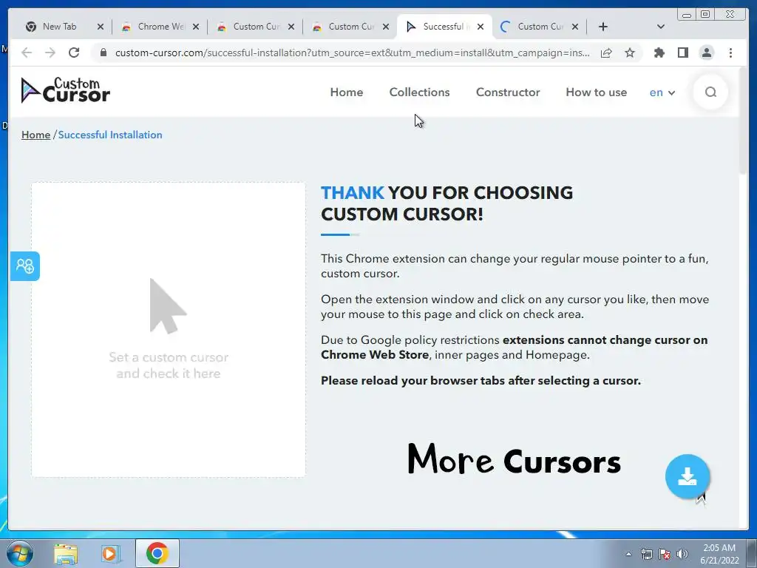
Task: Close the Chrome Web Store tab
Action: 195,27
